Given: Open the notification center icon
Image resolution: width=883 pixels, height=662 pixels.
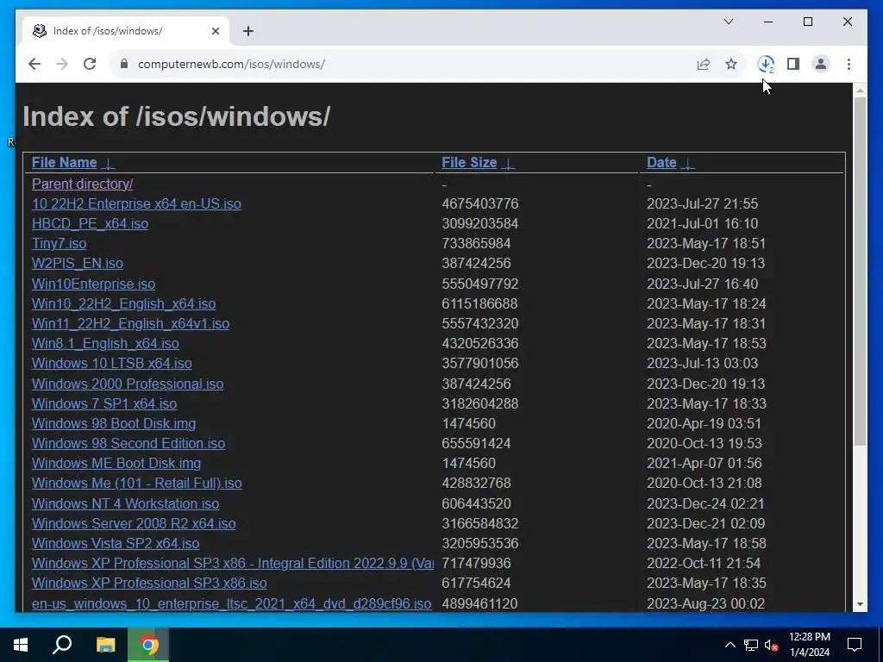Looking at the screenshot, I should point(855,645).
